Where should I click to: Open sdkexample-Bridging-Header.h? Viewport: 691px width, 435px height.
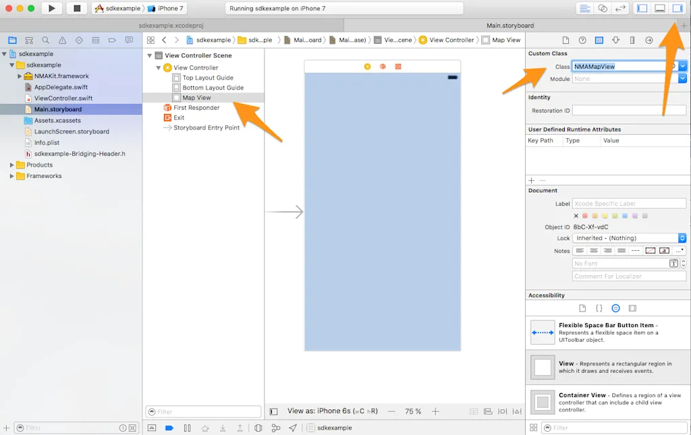click(x=80, y=154)
